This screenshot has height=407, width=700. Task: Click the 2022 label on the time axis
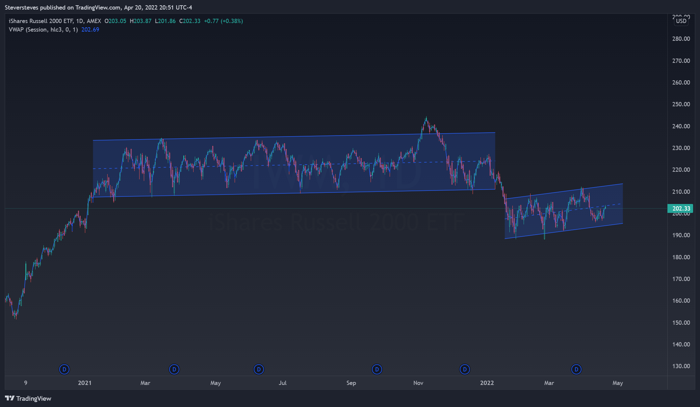tap(487, 383)
